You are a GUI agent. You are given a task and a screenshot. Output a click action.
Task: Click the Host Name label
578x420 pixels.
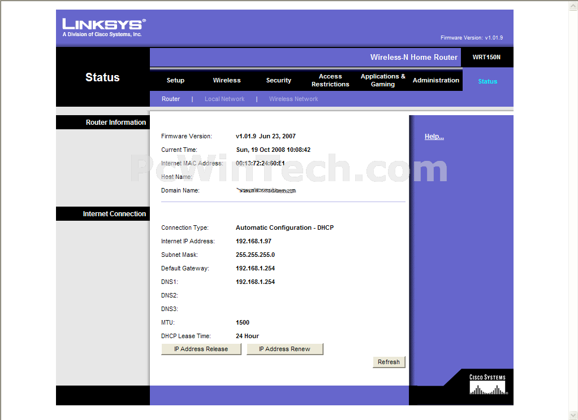click(176, 177)
